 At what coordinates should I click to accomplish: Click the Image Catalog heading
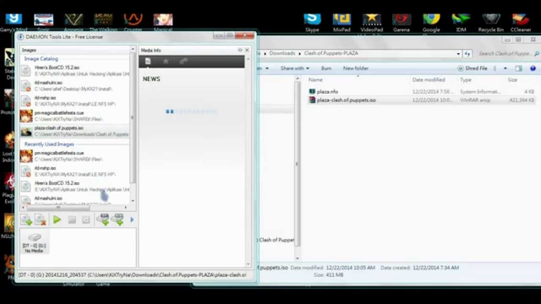pyautogui.click(x=41, y=59)
